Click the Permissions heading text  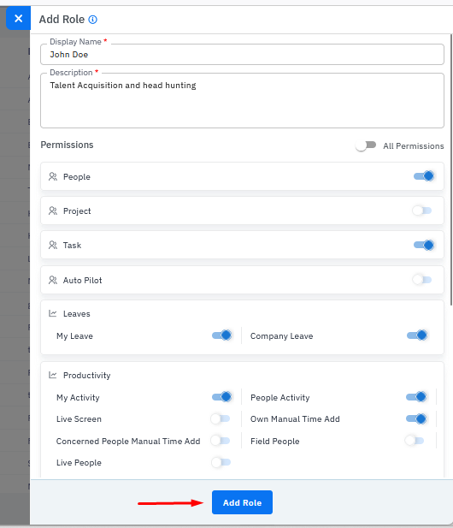point(67,145)
